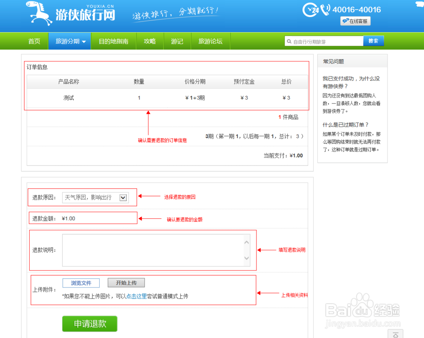Screen dimensions: 424x338
Task: Click the Youxia horse logo
Action: [37, 13]
